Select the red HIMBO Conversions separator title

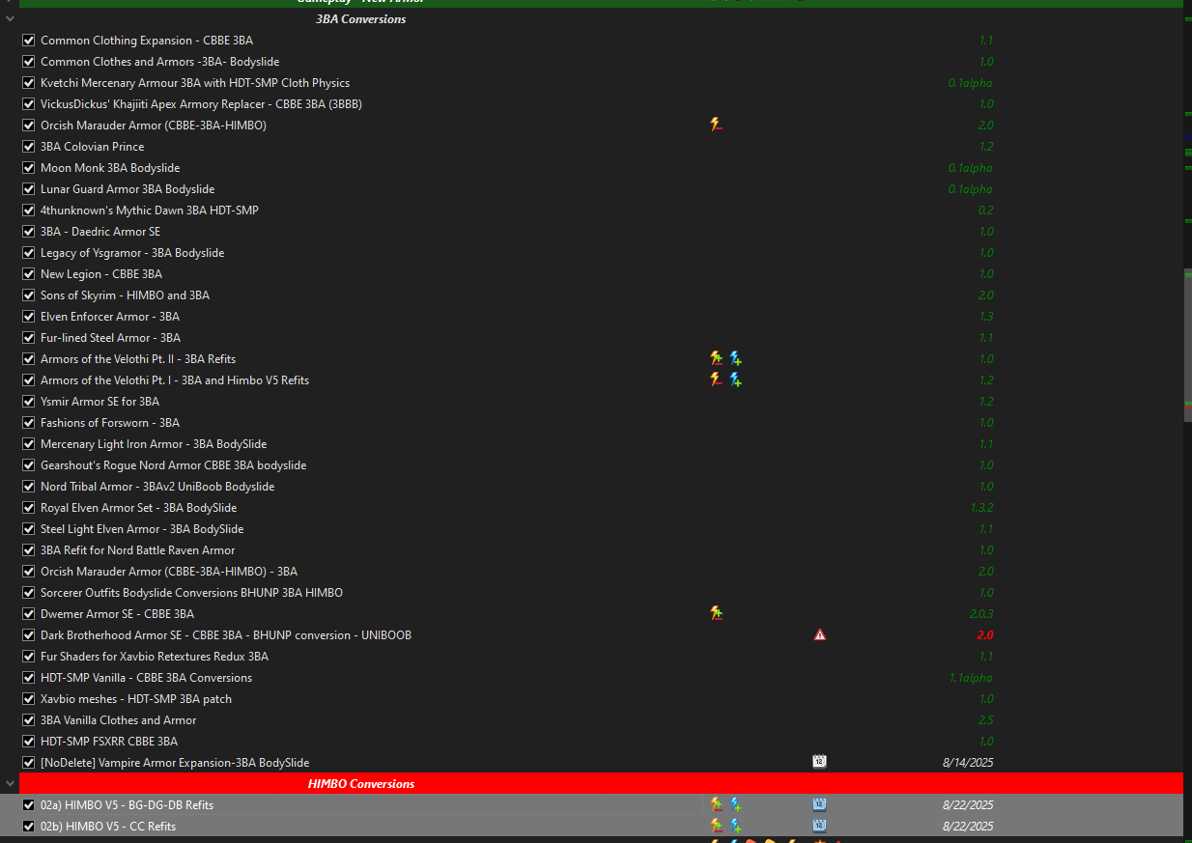[361, 784]
